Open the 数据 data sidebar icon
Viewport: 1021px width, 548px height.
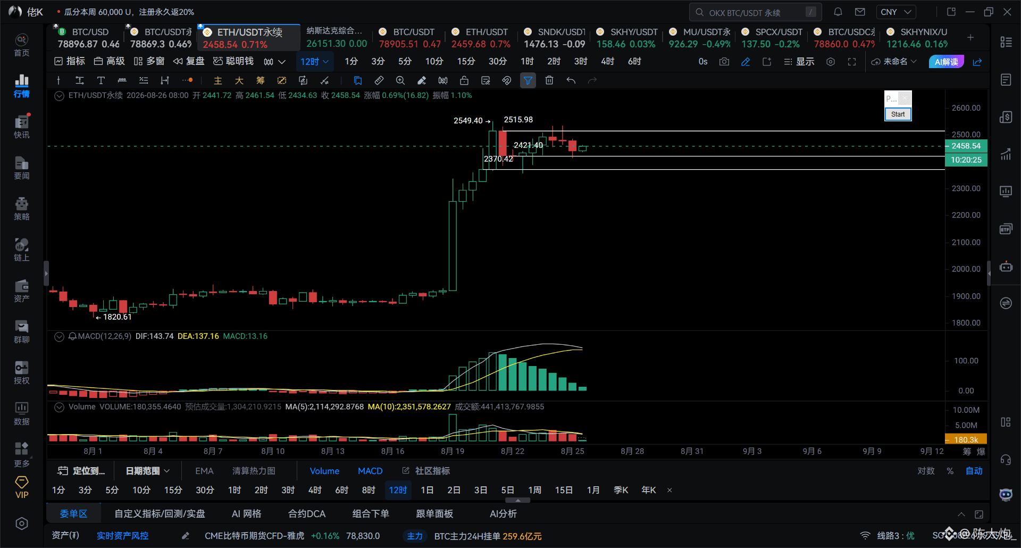pos(21,413)
